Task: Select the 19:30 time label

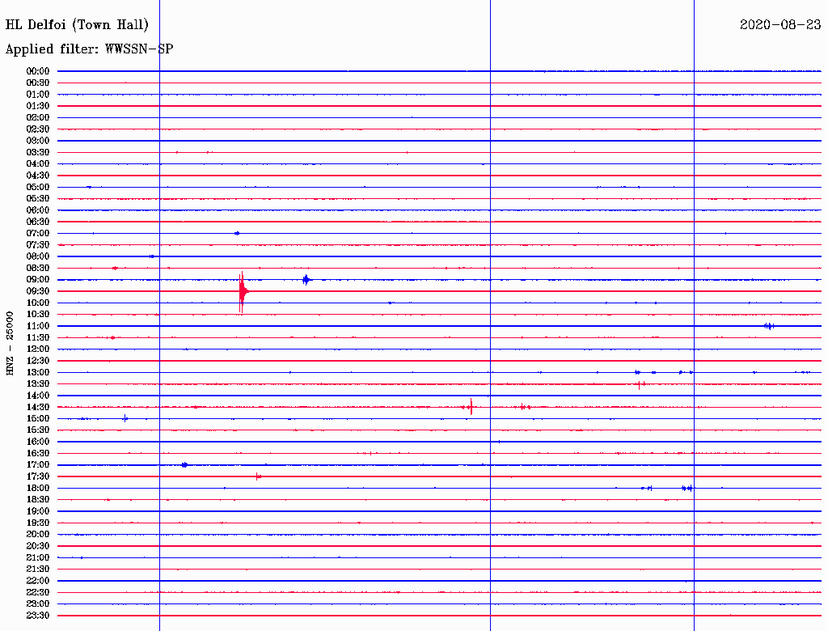Action: pyautogui.click(x=38, y=523)
